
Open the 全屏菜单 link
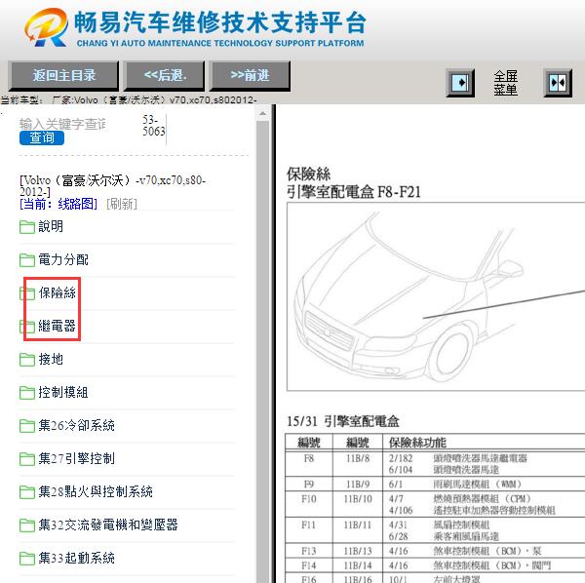(x=505, y=83)
